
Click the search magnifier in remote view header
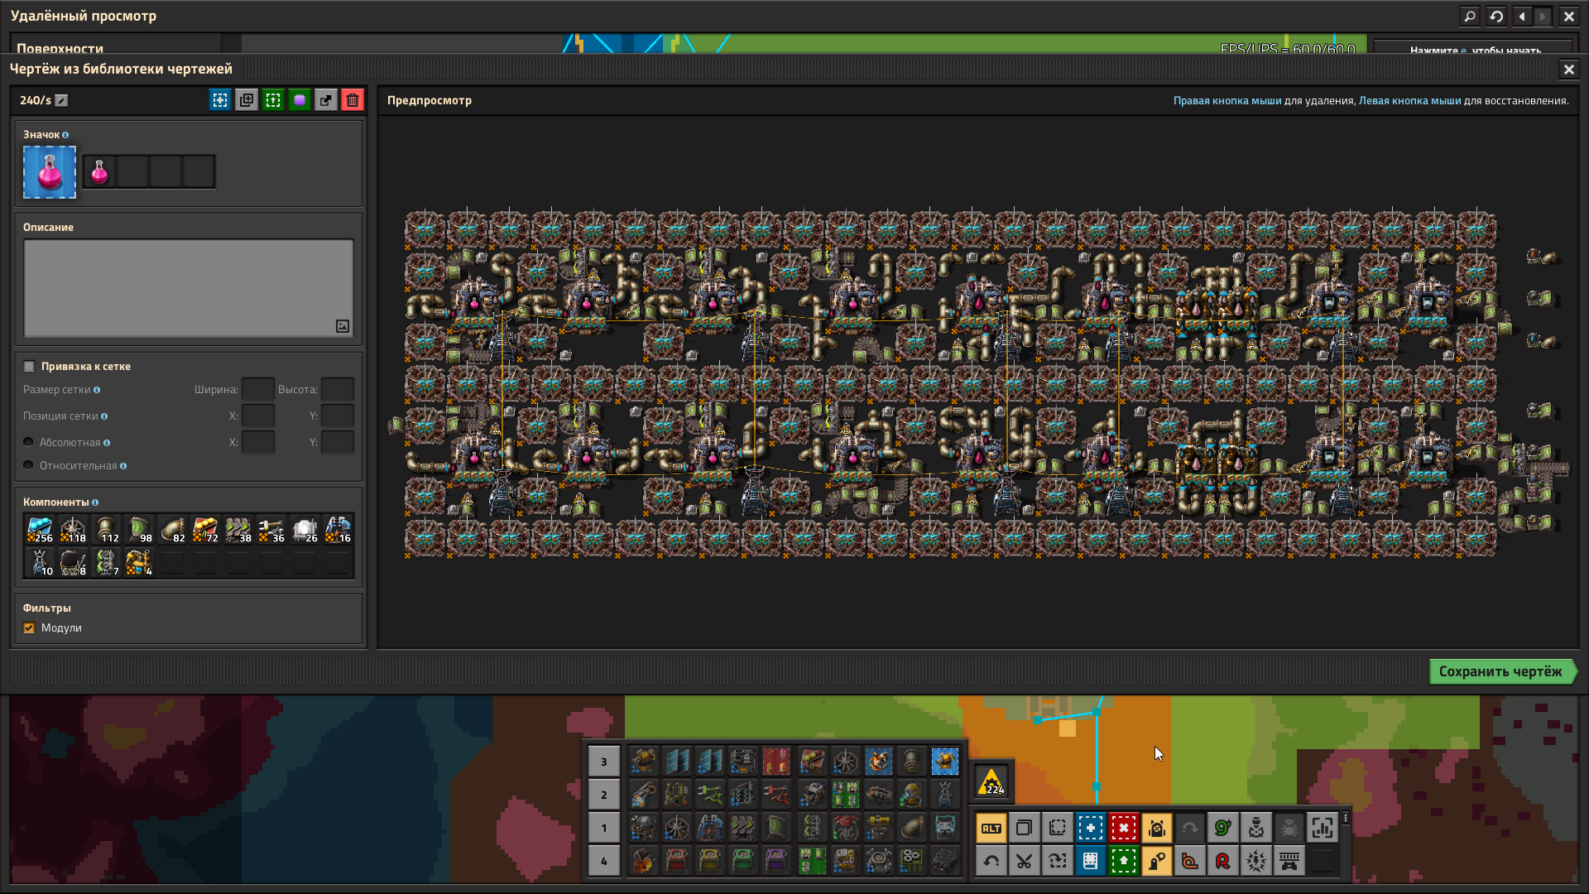[x=1470, y=16]
